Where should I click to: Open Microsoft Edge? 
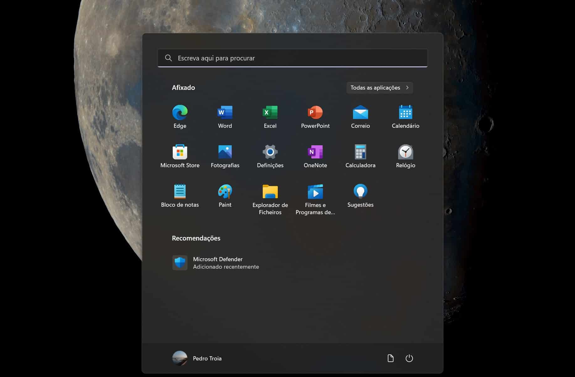180,113
